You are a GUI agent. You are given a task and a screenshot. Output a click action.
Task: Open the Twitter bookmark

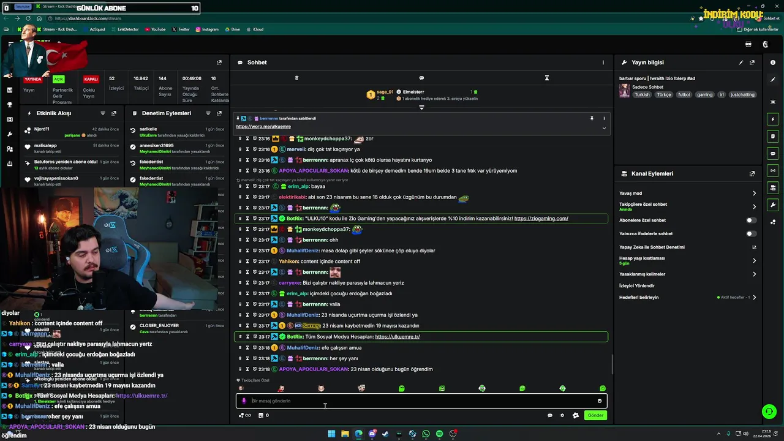click(x=181, y=29)
